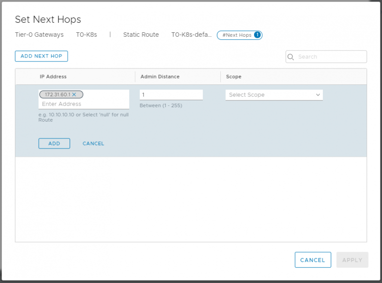Click the Admin Distance column header
The width and height of the screenshot is (382, 283).
[160, 76]
